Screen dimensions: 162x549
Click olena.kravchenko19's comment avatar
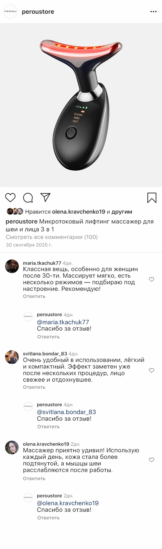tap(12, 447)
